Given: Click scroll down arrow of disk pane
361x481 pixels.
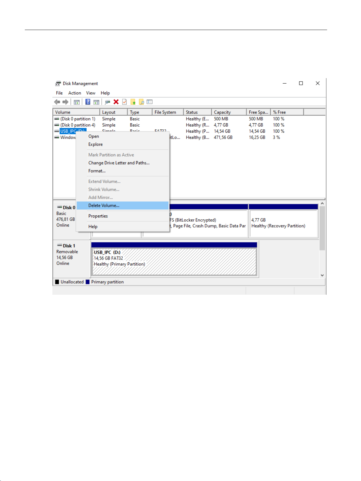Looking at the screenshot, I should pos(322,275).
